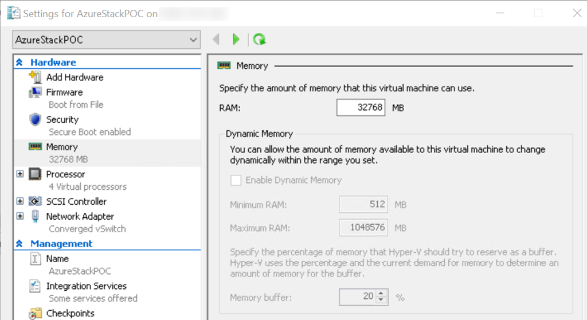This screenshot has width=587, height=320.
Task: Open the AzureStackPOC virtual machine dropdown
Action: (106, 40)
